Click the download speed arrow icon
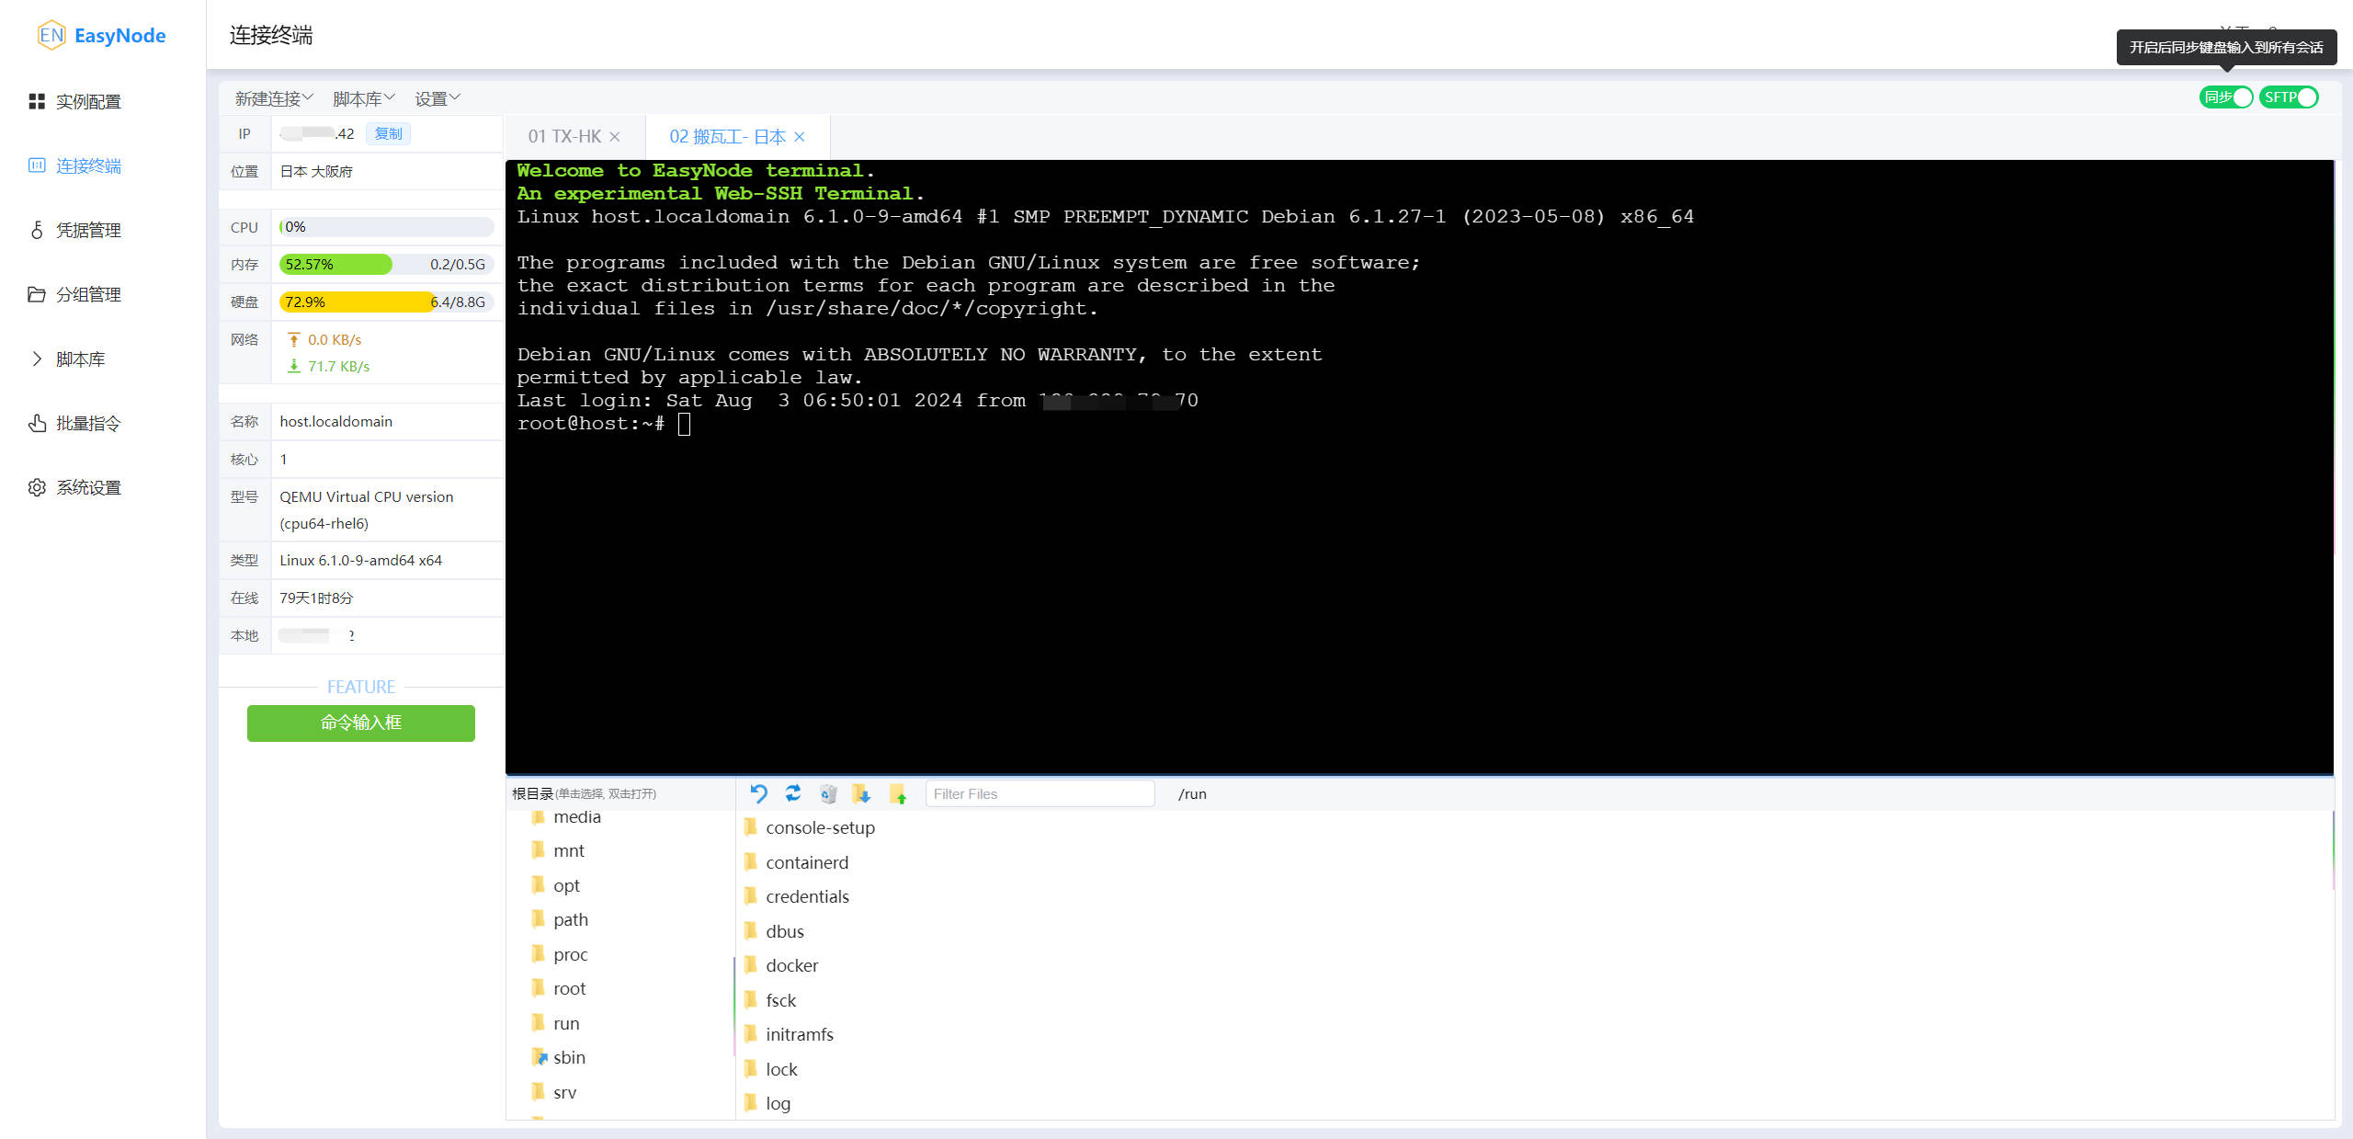 tap(294, 366)
